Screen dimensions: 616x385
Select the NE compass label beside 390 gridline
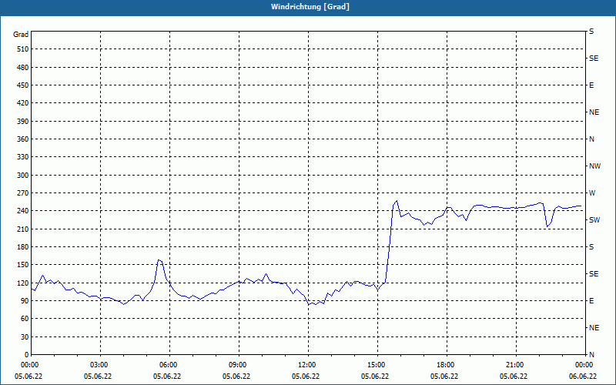(x=594, y=112)
